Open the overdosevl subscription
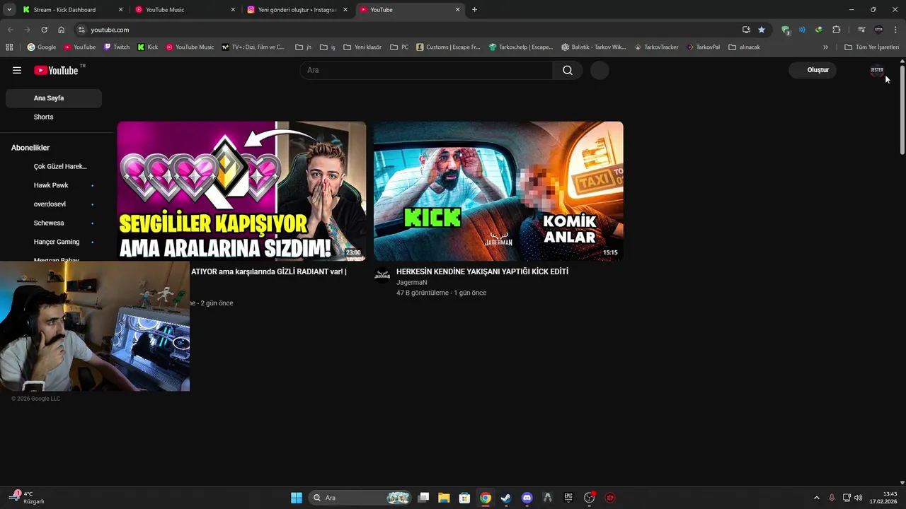 pos(54,204)
